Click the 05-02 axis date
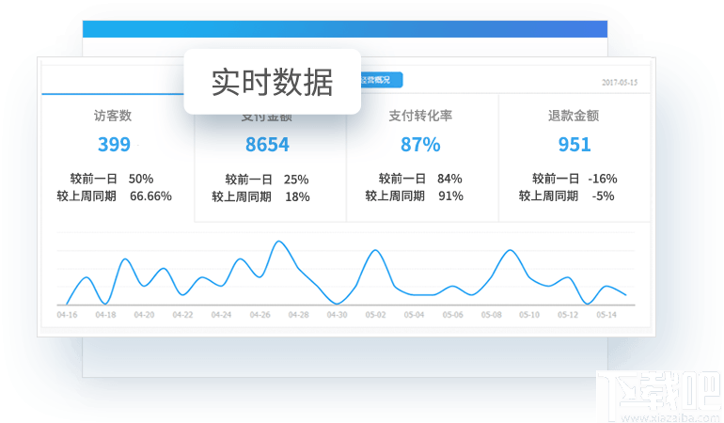The height and width of the screenshot is (423, 724). tap(375, 315)
